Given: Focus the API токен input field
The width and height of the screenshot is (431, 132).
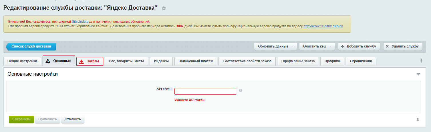Looking at the screenshot, I should (205, 91).
